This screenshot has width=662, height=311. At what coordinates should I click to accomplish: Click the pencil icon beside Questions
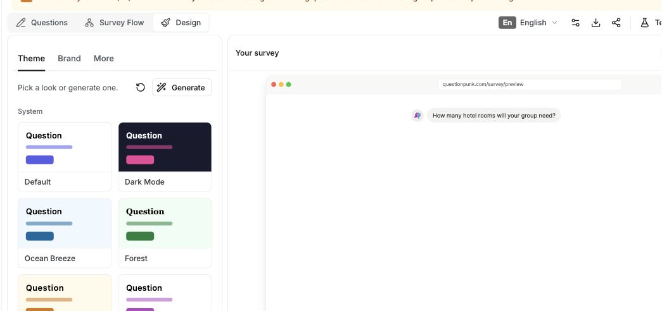coord(21,23)
